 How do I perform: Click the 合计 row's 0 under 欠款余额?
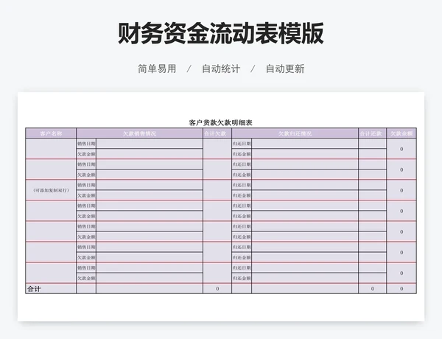pyautogui.click(x=401, y=288)
